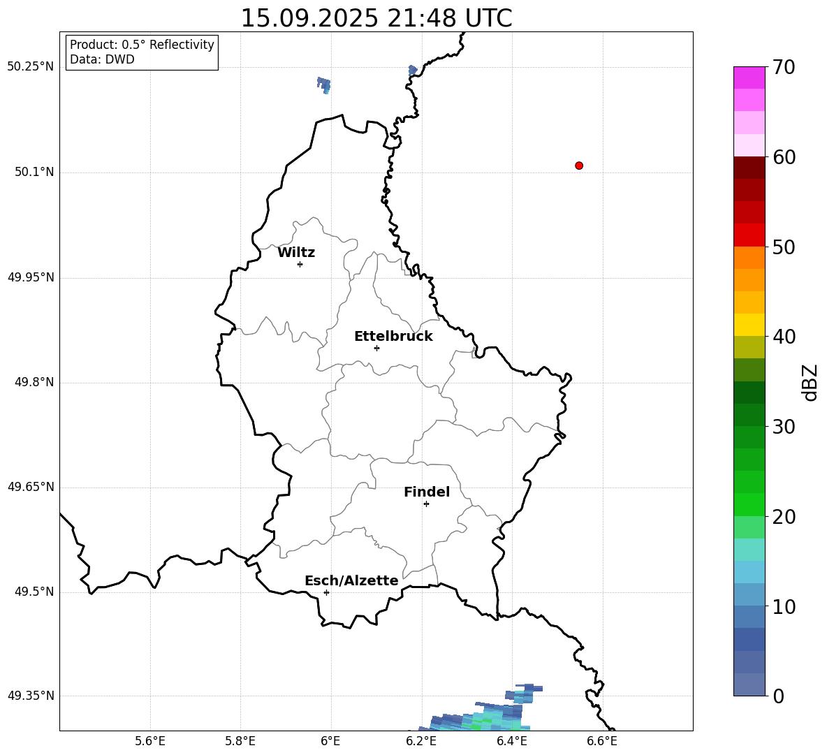This screenshot has width=827, height=755.
Task: Click the 60 label on colorbar
Action: pyautogui.click(x=784, y=157)
